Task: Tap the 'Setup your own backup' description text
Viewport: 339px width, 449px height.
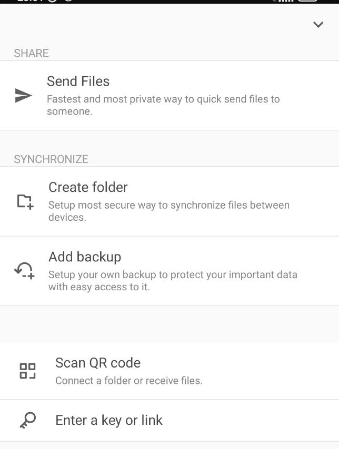Action: tap(173, 281)
